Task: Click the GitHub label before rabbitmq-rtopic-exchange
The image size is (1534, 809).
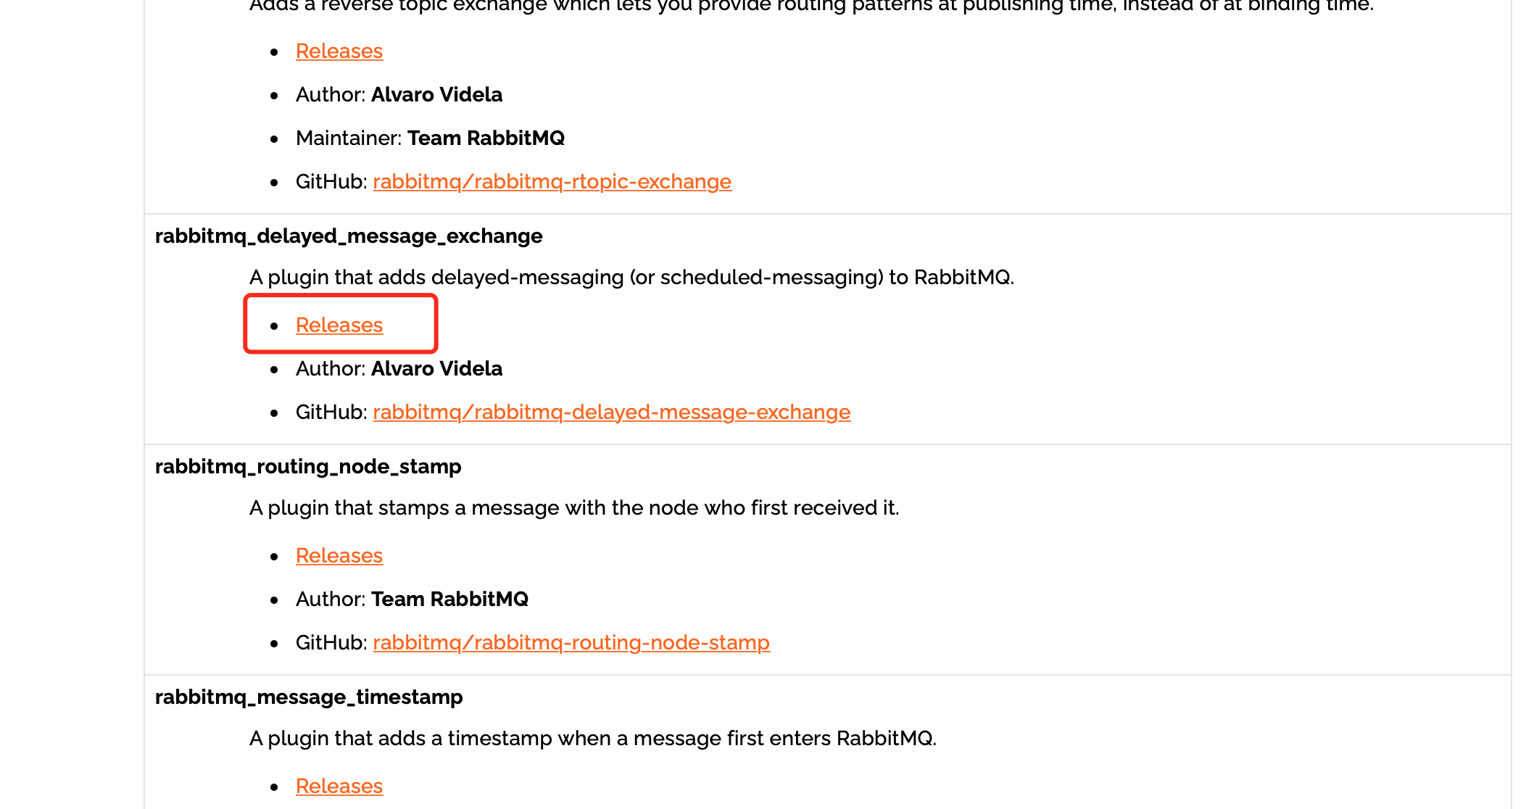Action: (x=331, y=181)
